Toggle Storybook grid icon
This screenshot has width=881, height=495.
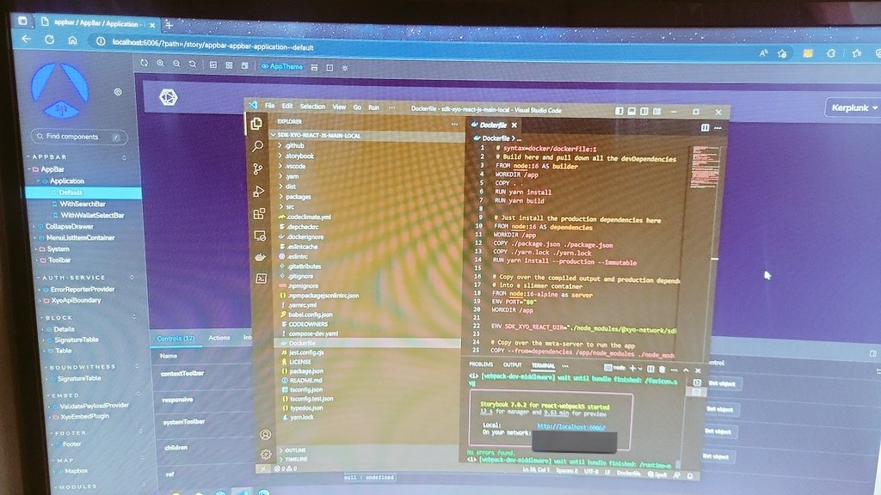[x=229, y=65]
